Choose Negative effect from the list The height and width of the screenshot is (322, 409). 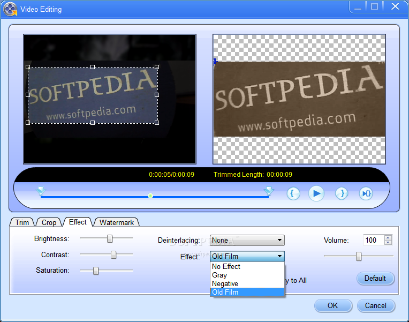(x=247, y=283)
